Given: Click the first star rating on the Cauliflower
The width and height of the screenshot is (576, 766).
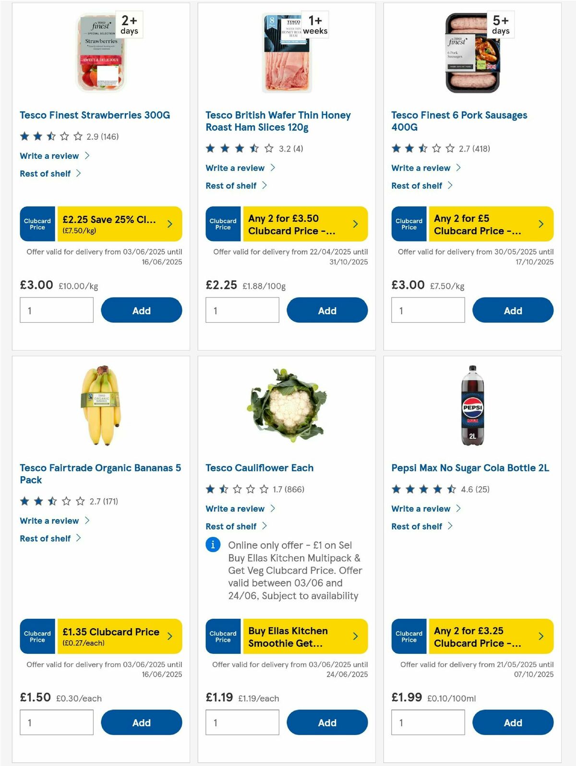Looking at the screenshot, I should [210, 489].
